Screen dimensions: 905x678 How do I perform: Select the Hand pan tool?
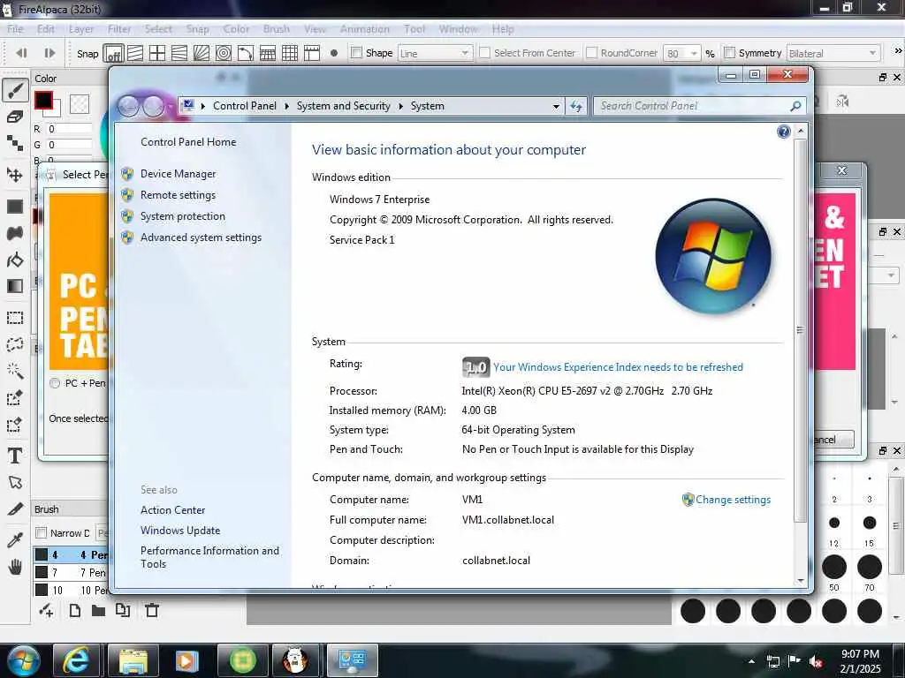point(15,567)
